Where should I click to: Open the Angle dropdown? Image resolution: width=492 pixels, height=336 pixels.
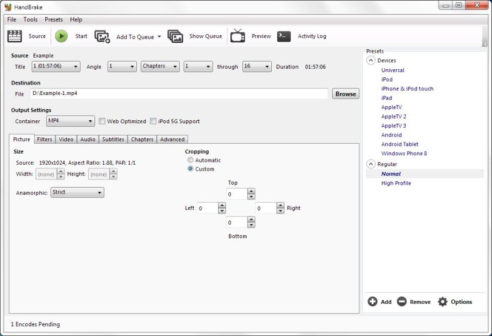pos(122,66)
